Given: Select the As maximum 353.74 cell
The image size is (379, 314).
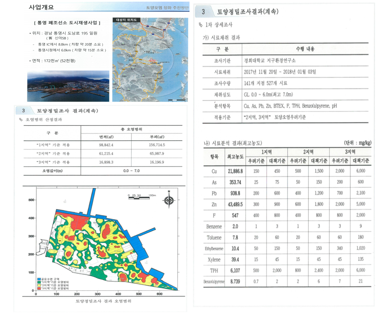Looking at the screenshot, I should coord(235,182).
